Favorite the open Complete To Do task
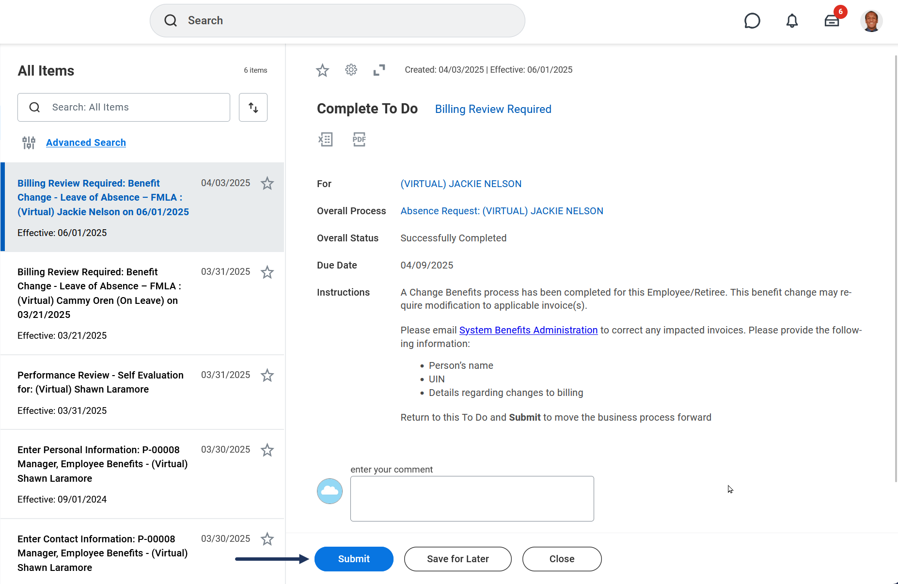The width and height of the screenshot is (898, 584). (x=322, y=70)
